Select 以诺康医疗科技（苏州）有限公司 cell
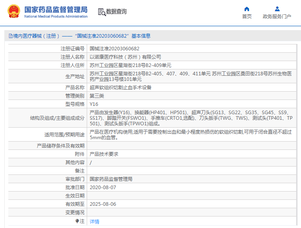The image size is (301, 228). 125,57
